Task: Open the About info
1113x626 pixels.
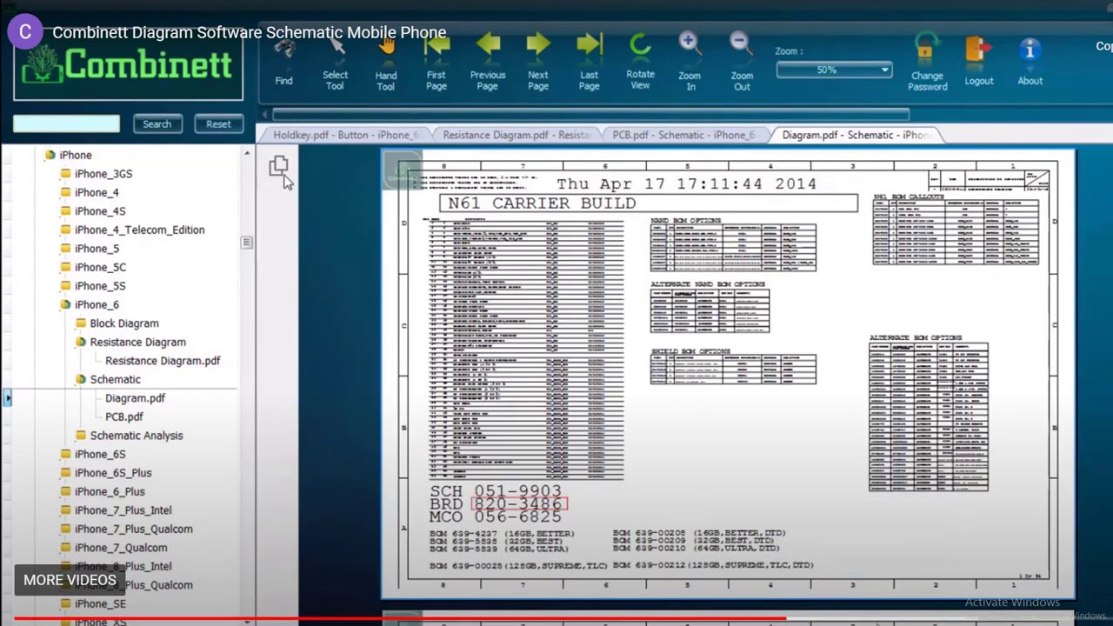Action: click(x=1030, y=63)
